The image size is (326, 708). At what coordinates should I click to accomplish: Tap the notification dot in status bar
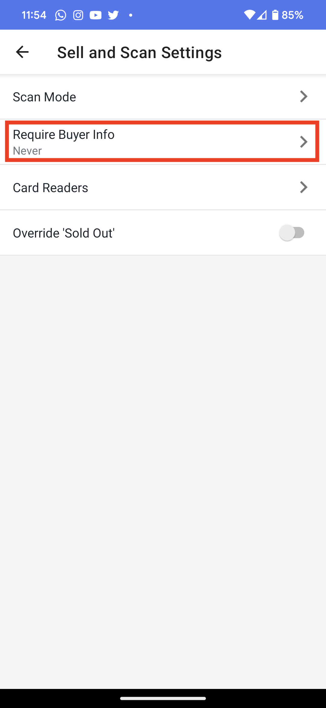click(x=131, y=15)
